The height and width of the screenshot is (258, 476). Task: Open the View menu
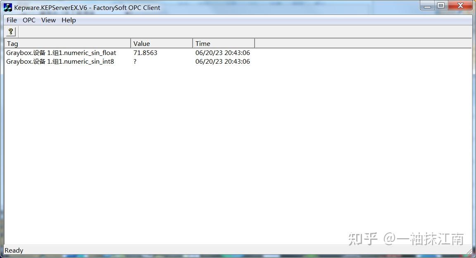coord(48,20)
